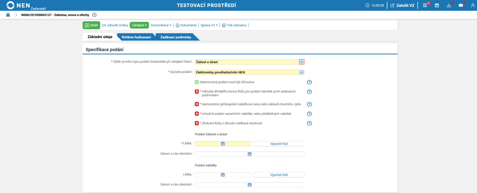Image resolution: width=477 pixels, height=193 pixels.
Task: Open the messages envelope icon
Action: pyautogui.click(x=461, y=5)
